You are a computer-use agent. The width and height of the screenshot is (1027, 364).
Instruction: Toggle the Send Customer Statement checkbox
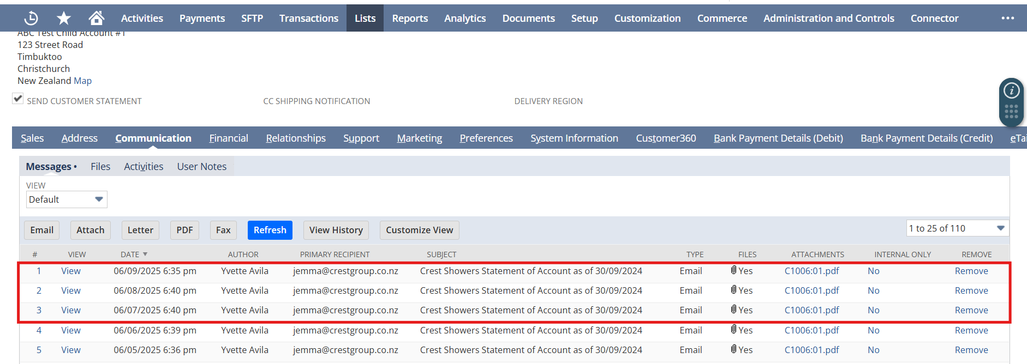coord(18,99)
